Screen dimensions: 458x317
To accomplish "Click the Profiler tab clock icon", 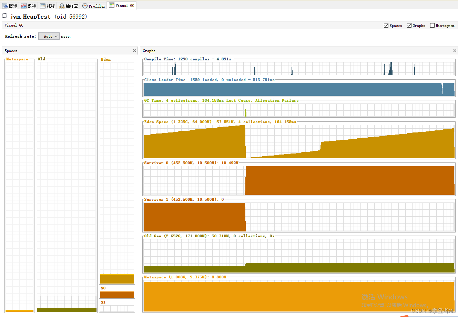I will [85, 6].
